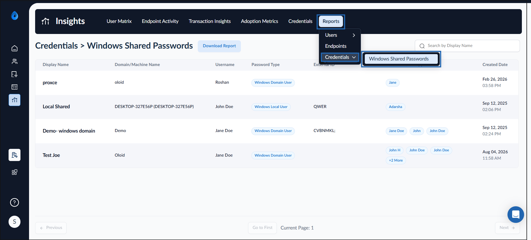The image size is (531, 240).
Task: Click the Current Page: 1 indicator
Action: point(297,228)
